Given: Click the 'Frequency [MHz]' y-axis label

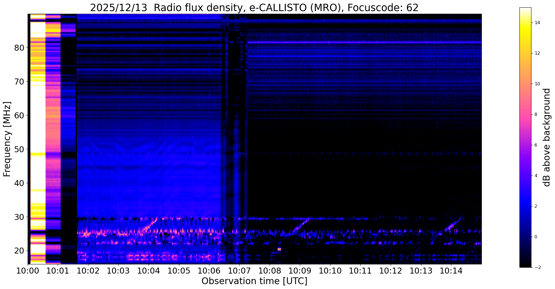Looking at the screenshot, I should [x=7, y=139].
